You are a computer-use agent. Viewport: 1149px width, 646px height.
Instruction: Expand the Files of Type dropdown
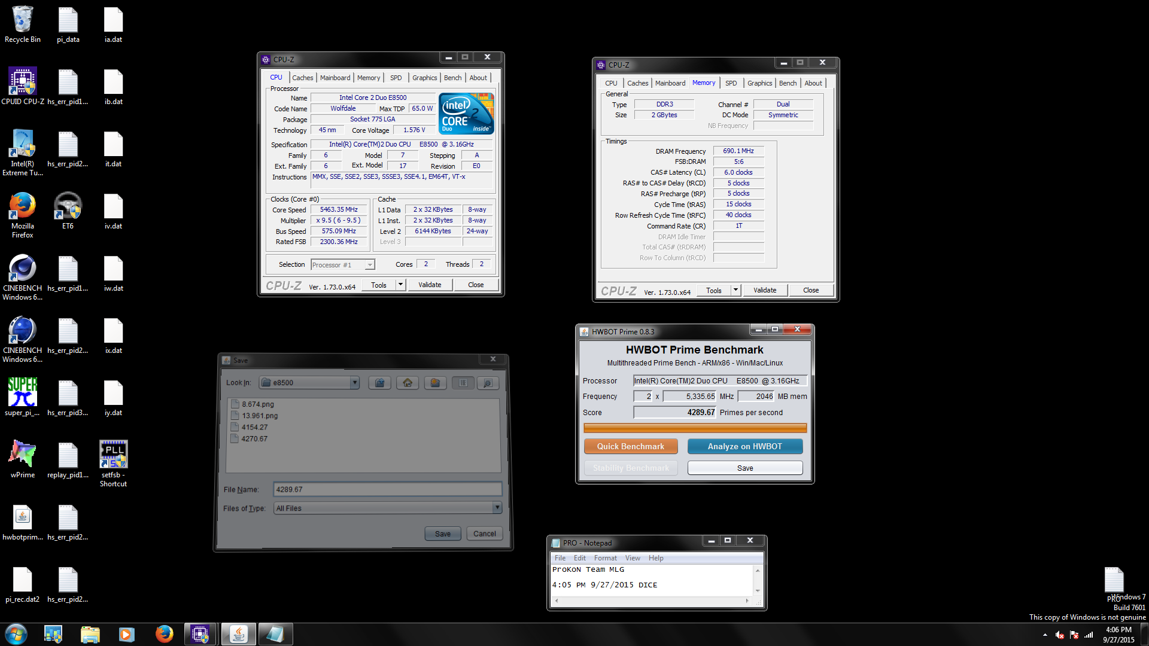tap(497, 508)
